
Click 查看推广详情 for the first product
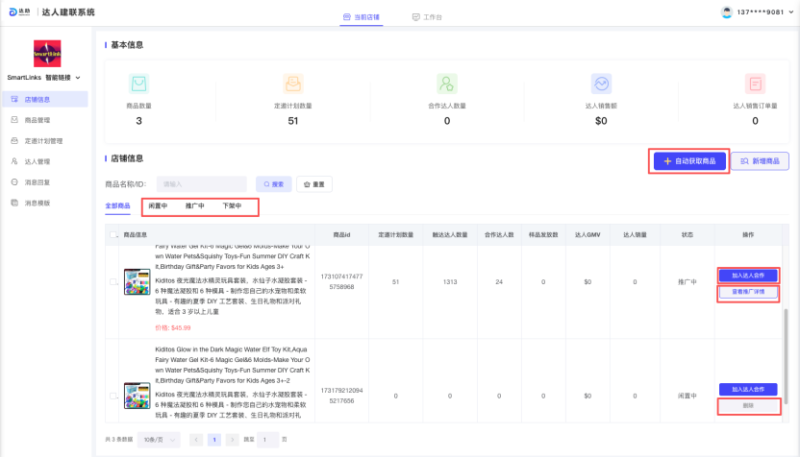click(x=747, y=292)
